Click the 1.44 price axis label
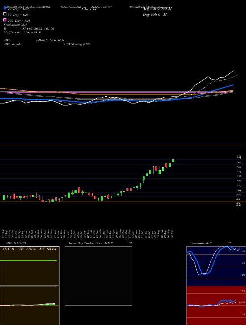The image size is (246, 325). click(x=239, y=172)
